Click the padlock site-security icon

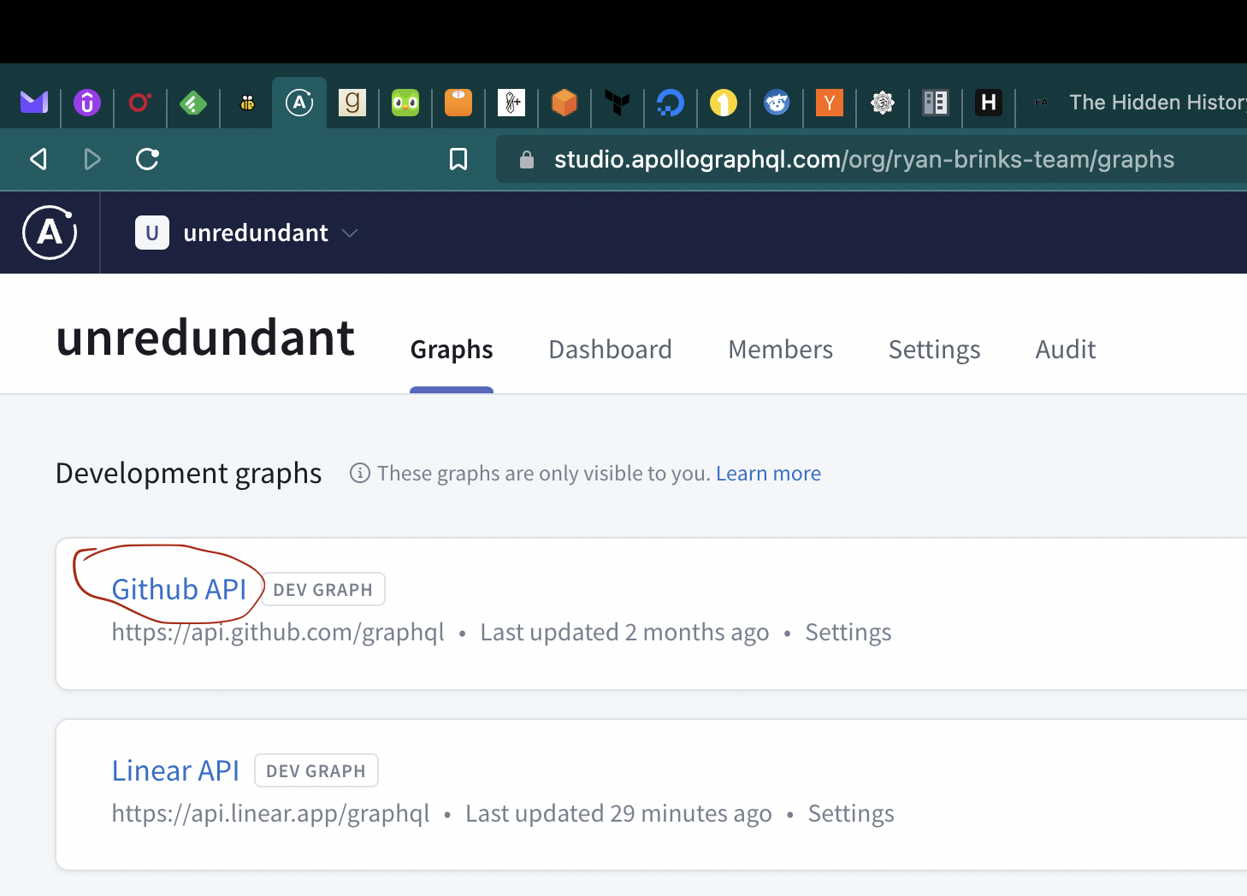[x=527, y=160]
